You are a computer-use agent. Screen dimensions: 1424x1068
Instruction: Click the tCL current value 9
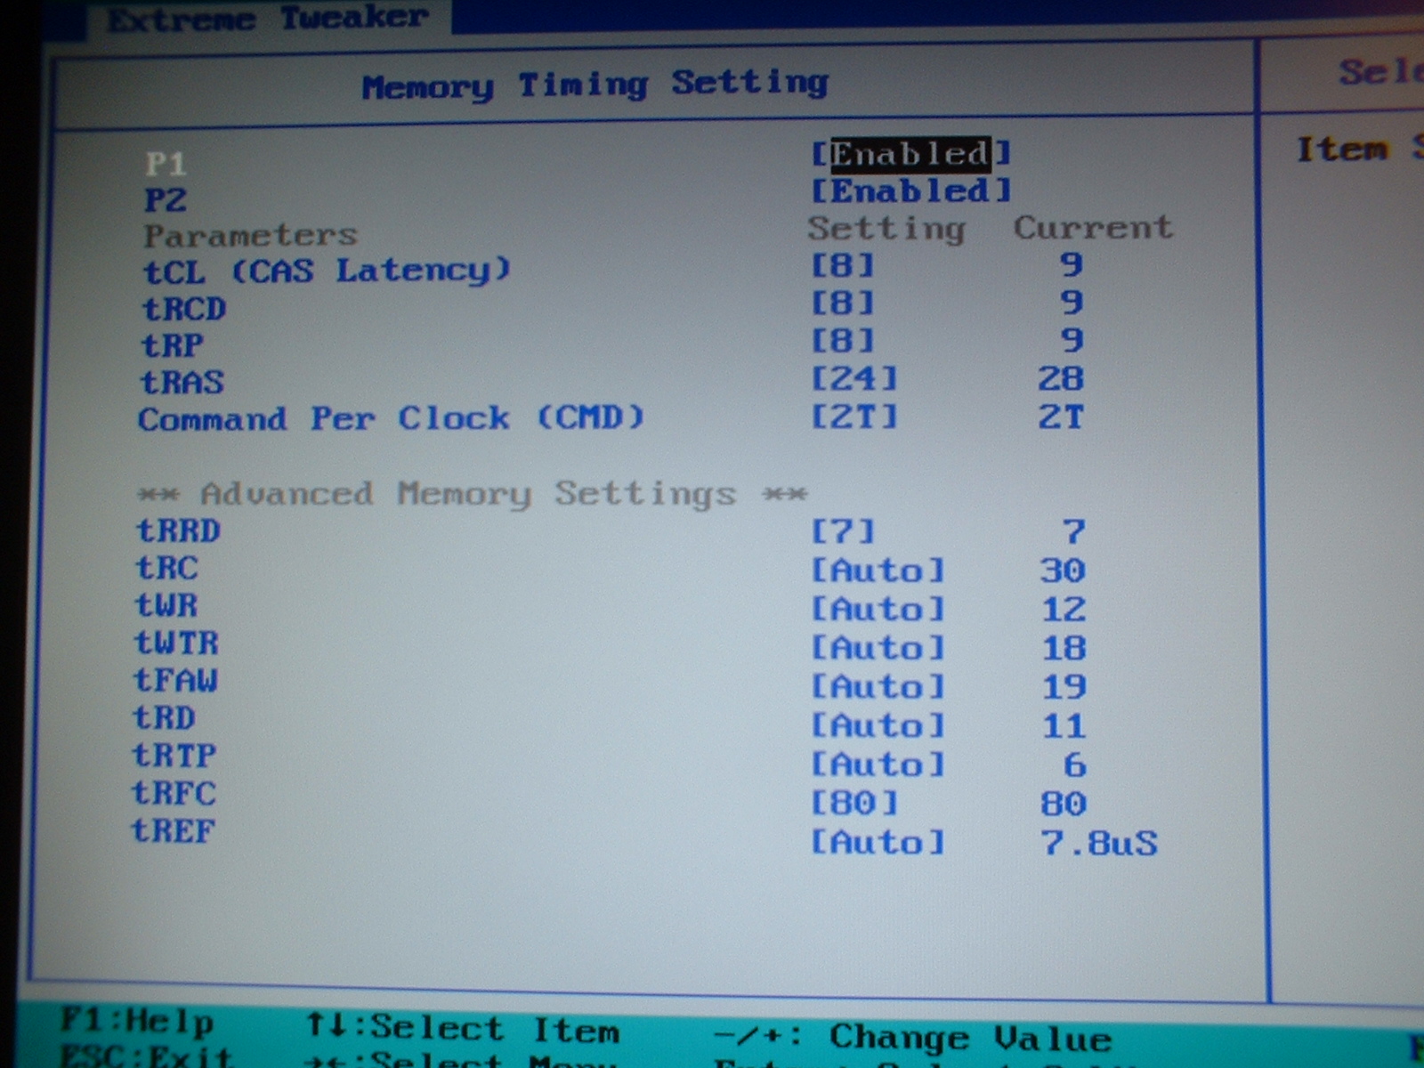[1071, 264]
